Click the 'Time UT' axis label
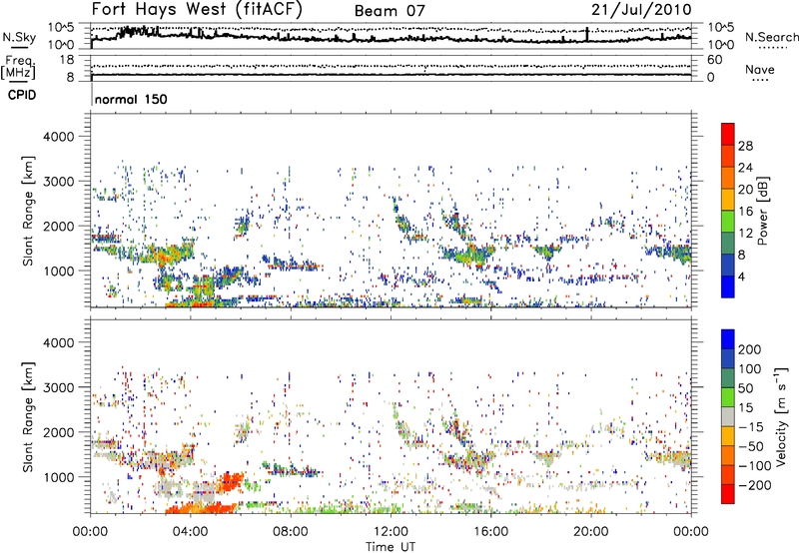Image resolution: width=799 pixels, height=553 pixels. point(391,547)
